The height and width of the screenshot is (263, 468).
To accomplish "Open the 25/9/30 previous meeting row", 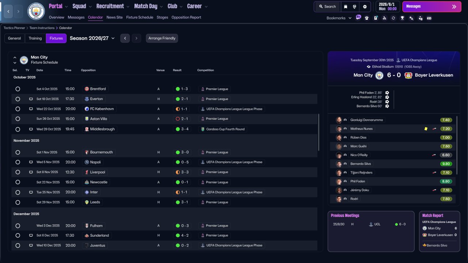I will click(x=371, y=224).
